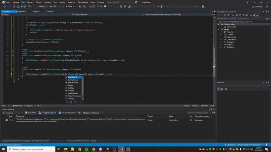Screen dimensions: 271x152
Task: Click the notifications icon in taskbar
Action: click(x=267, y=149)
